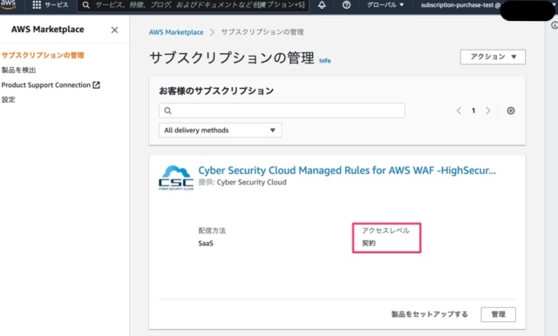Click the AWS logo home icon
This screenshot has width=558, height=336.
tap(8, 3)
